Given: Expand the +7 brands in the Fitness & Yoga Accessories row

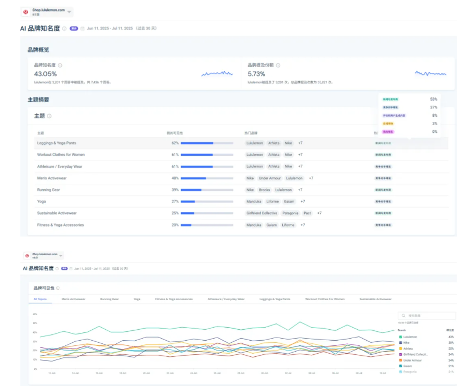Looking at the screenshot, I should point(303,225).
